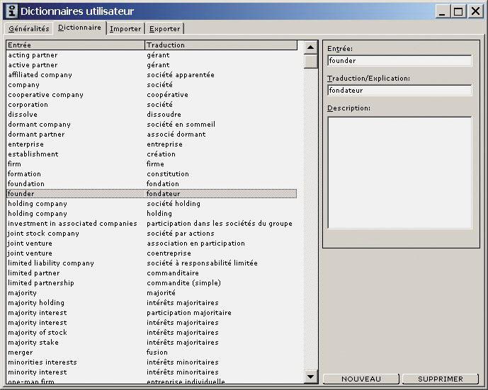The width and height of the screenshot is (488, 390).
Task: Click the NOUVEAU button
Action: pyautogui.click(x=361, y=379)
